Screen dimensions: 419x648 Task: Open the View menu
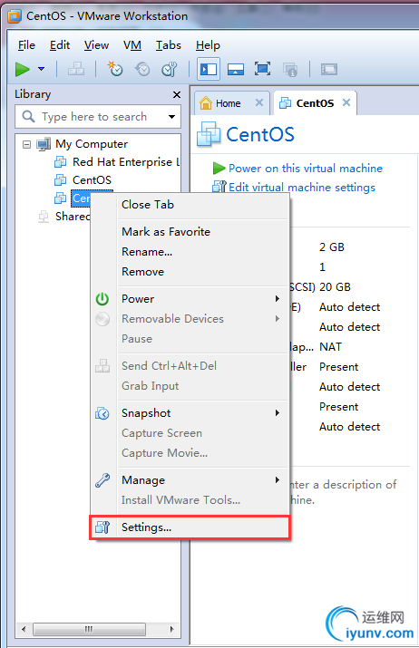(96, 45)
